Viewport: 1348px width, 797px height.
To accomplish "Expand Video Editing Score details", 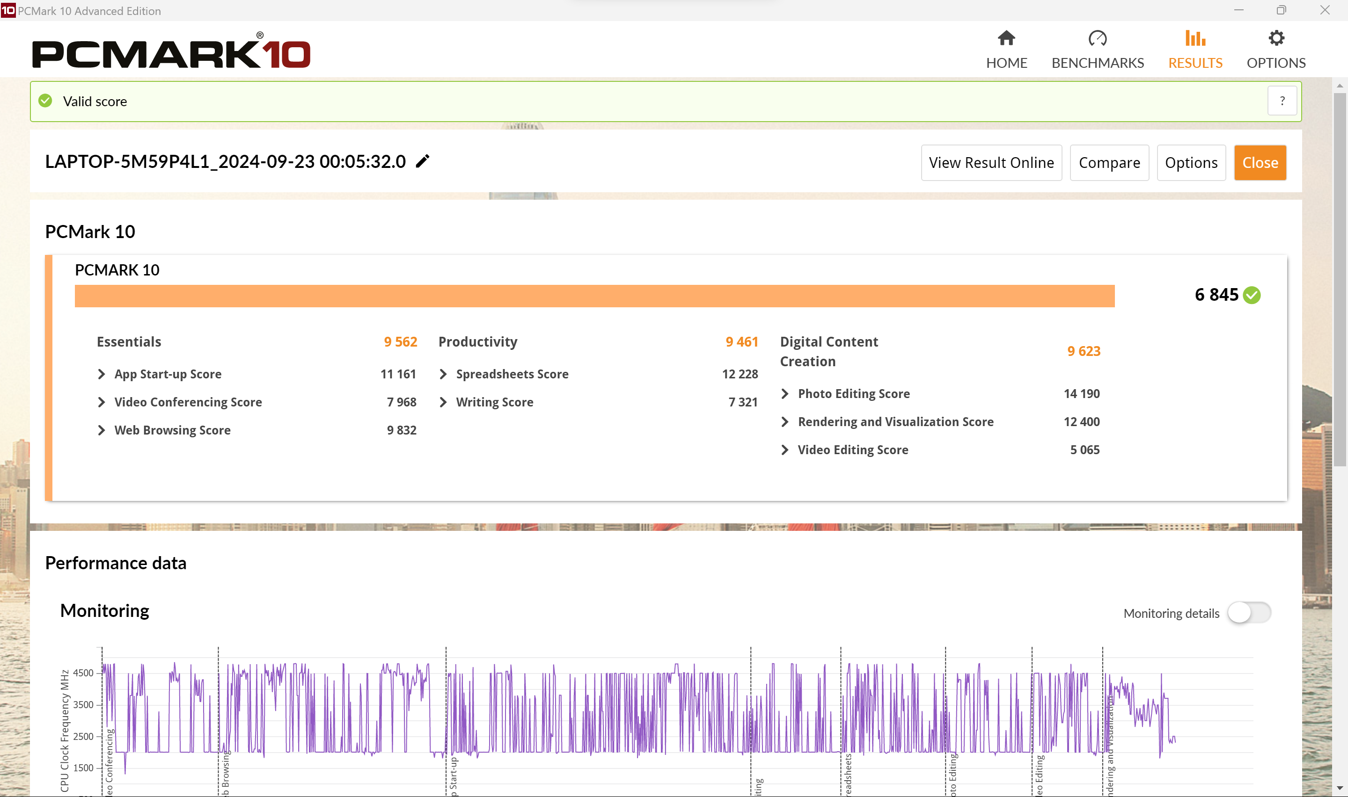I will 785,449.
